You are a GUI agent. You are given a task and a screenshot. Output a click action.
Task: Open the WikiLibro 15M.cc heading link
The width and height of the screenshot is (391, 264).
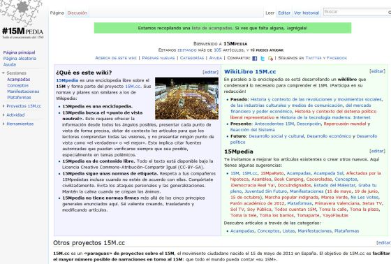click(250, 72)
